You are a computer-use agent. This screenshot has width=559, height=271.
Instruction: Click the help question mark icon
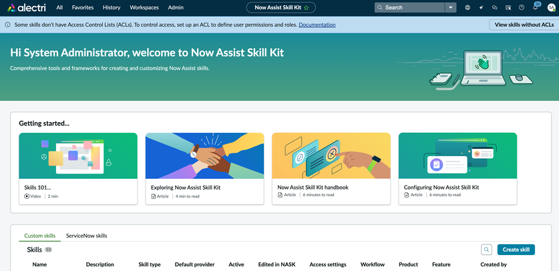(522, 7)
